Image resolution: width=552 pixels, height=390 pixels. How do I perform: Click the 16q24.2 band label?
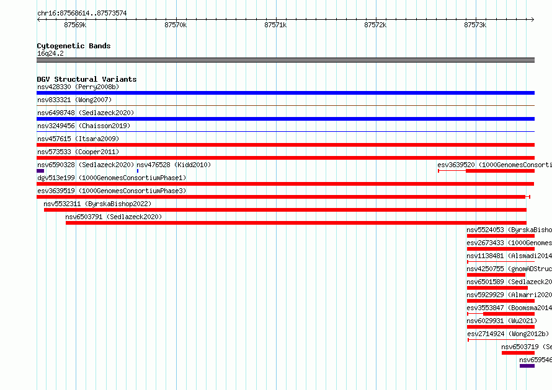pos(50,53)
